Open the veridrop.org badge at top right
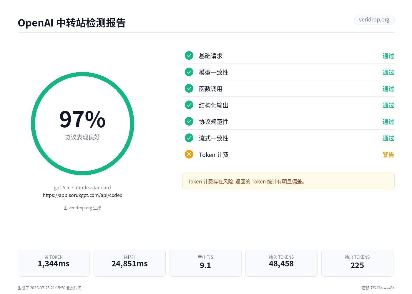This screenshot has height=294, width=412. 374,20
